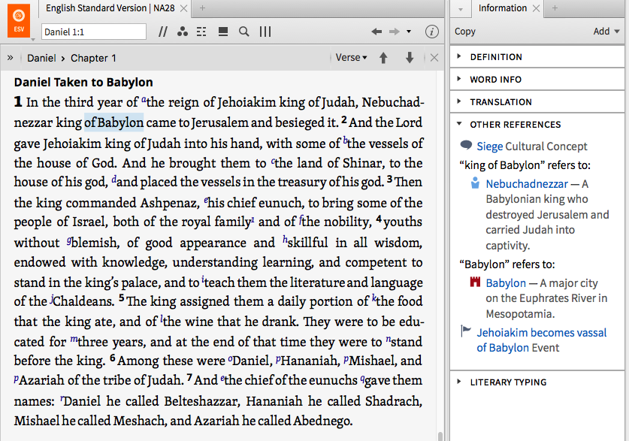The width and height of the screenshot is (629, 441).
Task: Click Daniel in breadcrumb
Action: coord(41,58)
